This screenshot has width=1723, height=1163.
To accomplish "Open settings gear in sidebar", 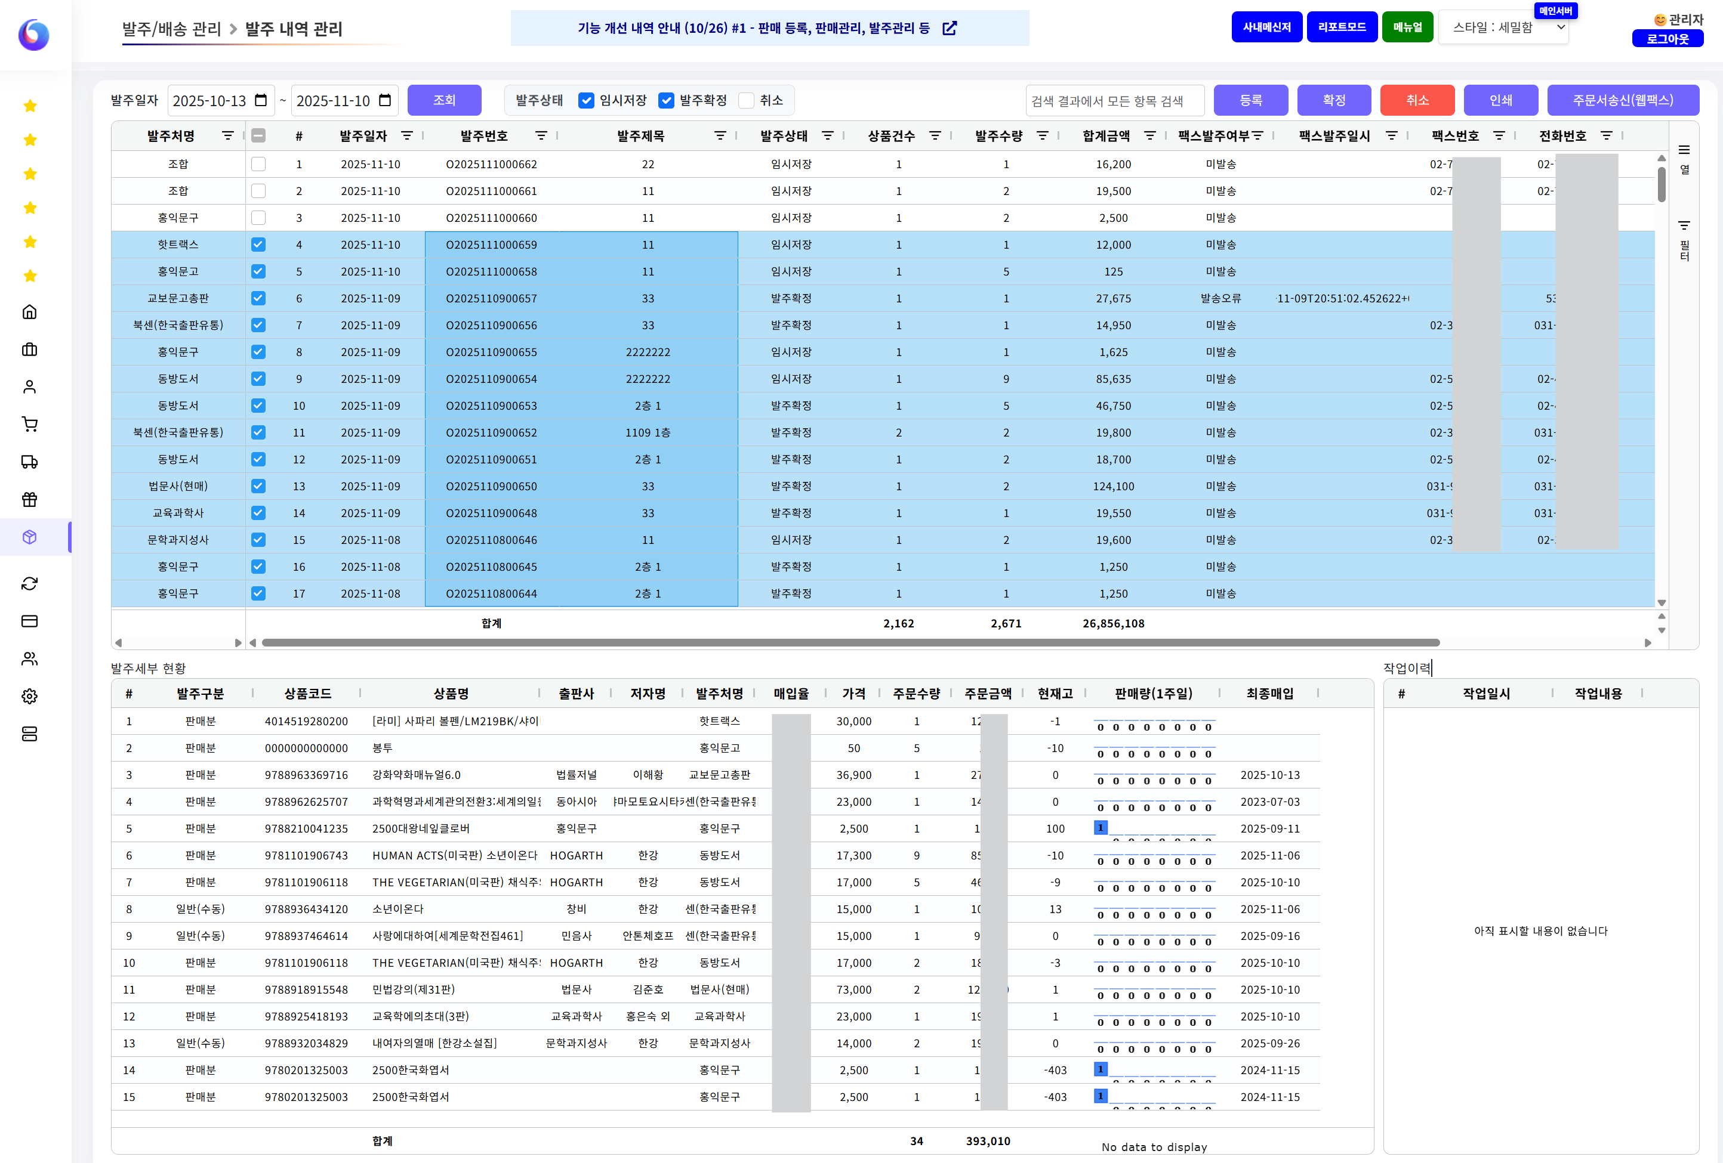I will click(30, 697).
